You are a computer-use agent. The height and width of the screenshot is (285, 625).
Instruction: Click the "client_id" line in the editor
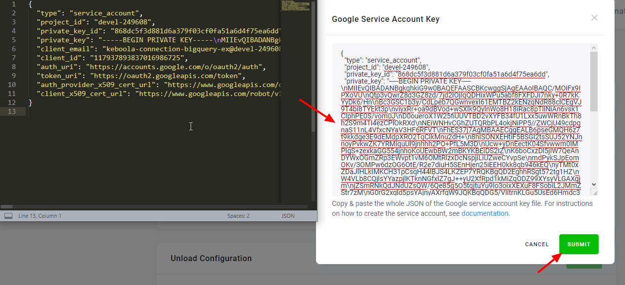click(112, 58)
